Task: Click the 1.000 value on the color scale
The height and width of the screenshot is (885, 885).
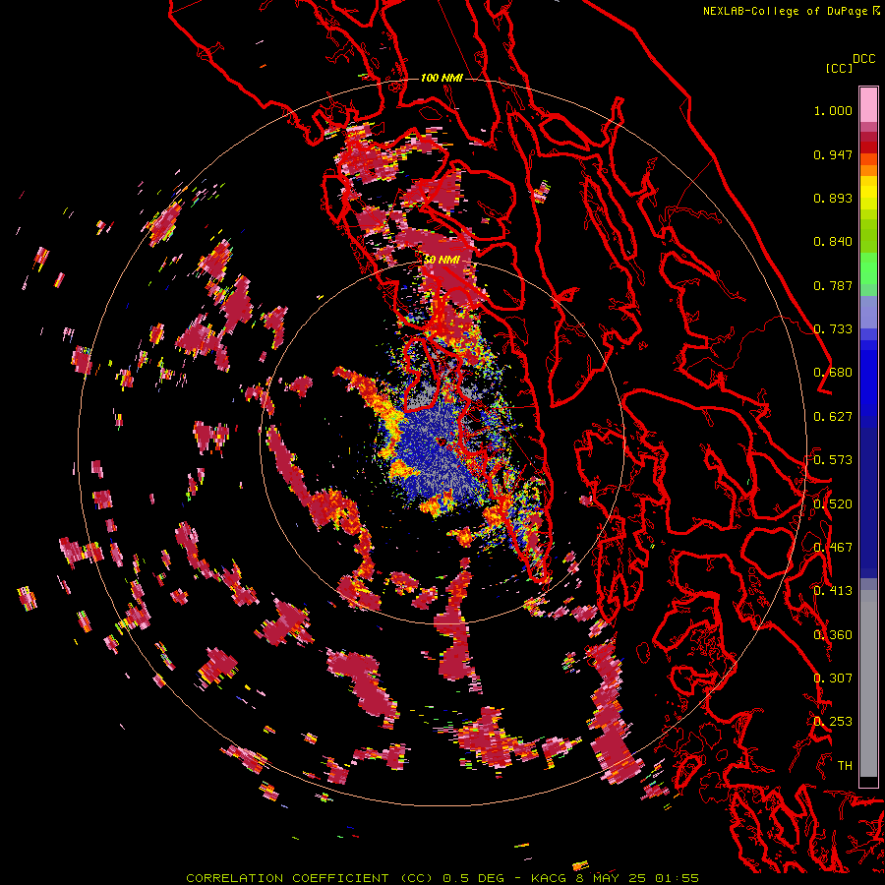Action: [833, 110]
